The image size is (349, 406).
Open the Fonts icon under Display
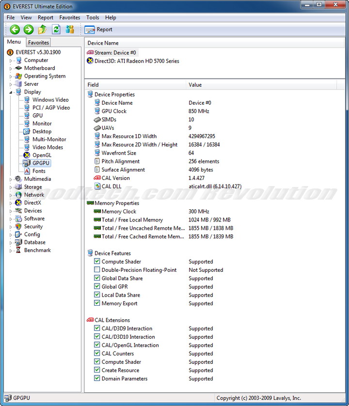[27, 171]
